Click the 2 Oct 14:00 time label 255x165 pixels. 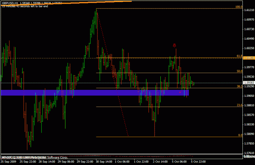pos(160,162)
